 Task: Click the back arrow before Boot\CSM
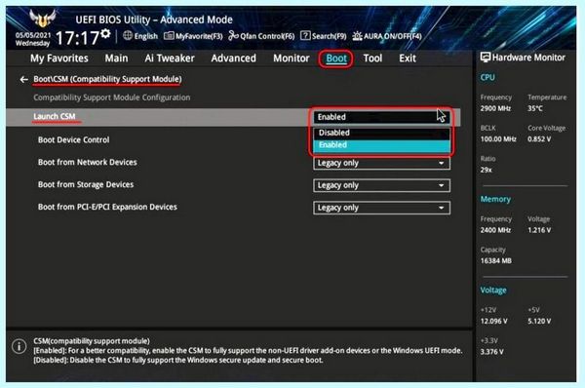[x=23, y=80]
